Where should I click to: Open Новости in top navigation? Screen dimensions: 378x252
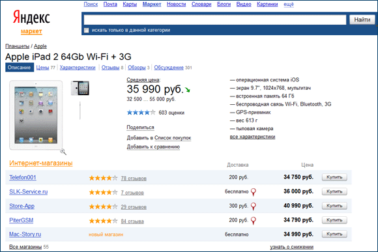click(176, 5)
